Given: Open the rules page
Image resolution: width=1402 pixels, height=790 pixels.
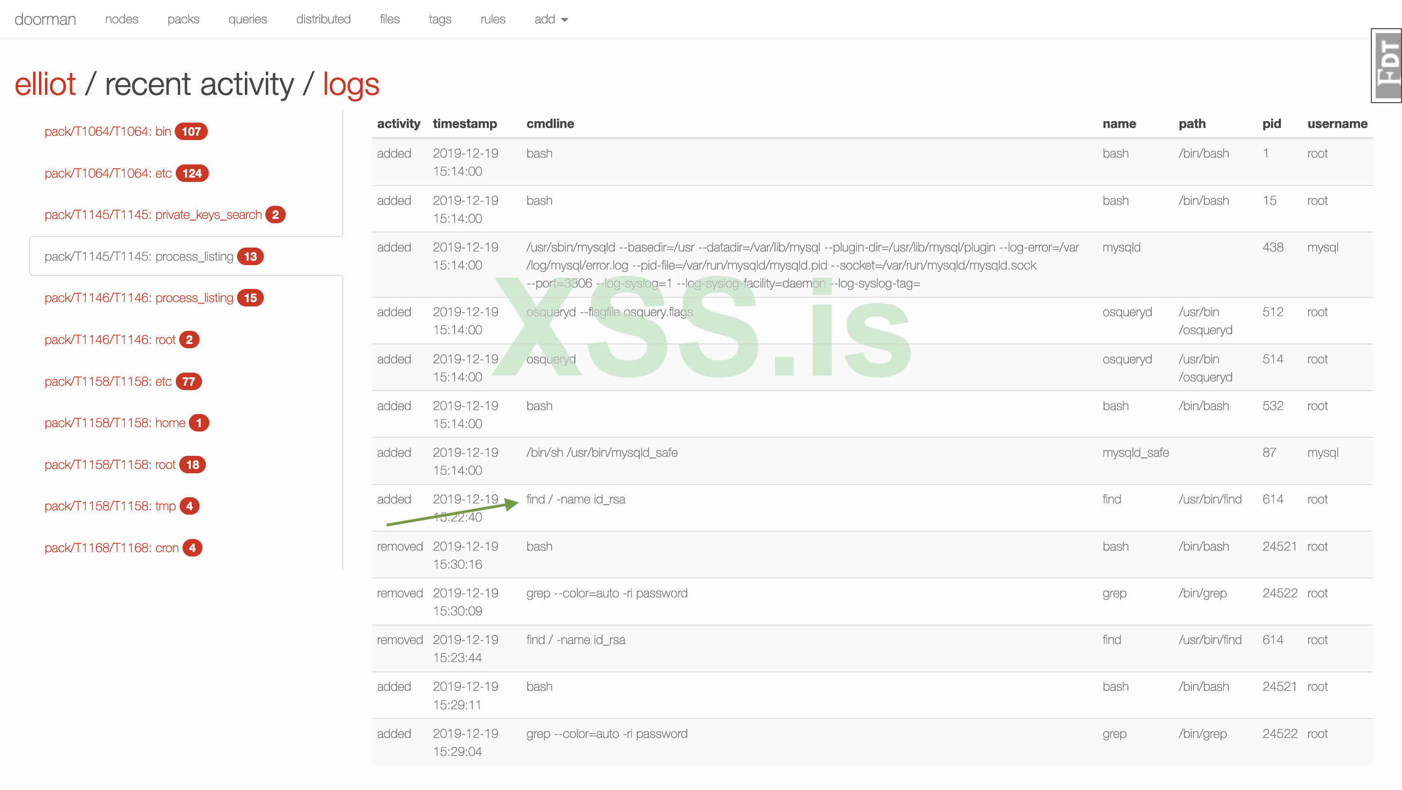Looking at the screenshot, I should pos(492,19).
